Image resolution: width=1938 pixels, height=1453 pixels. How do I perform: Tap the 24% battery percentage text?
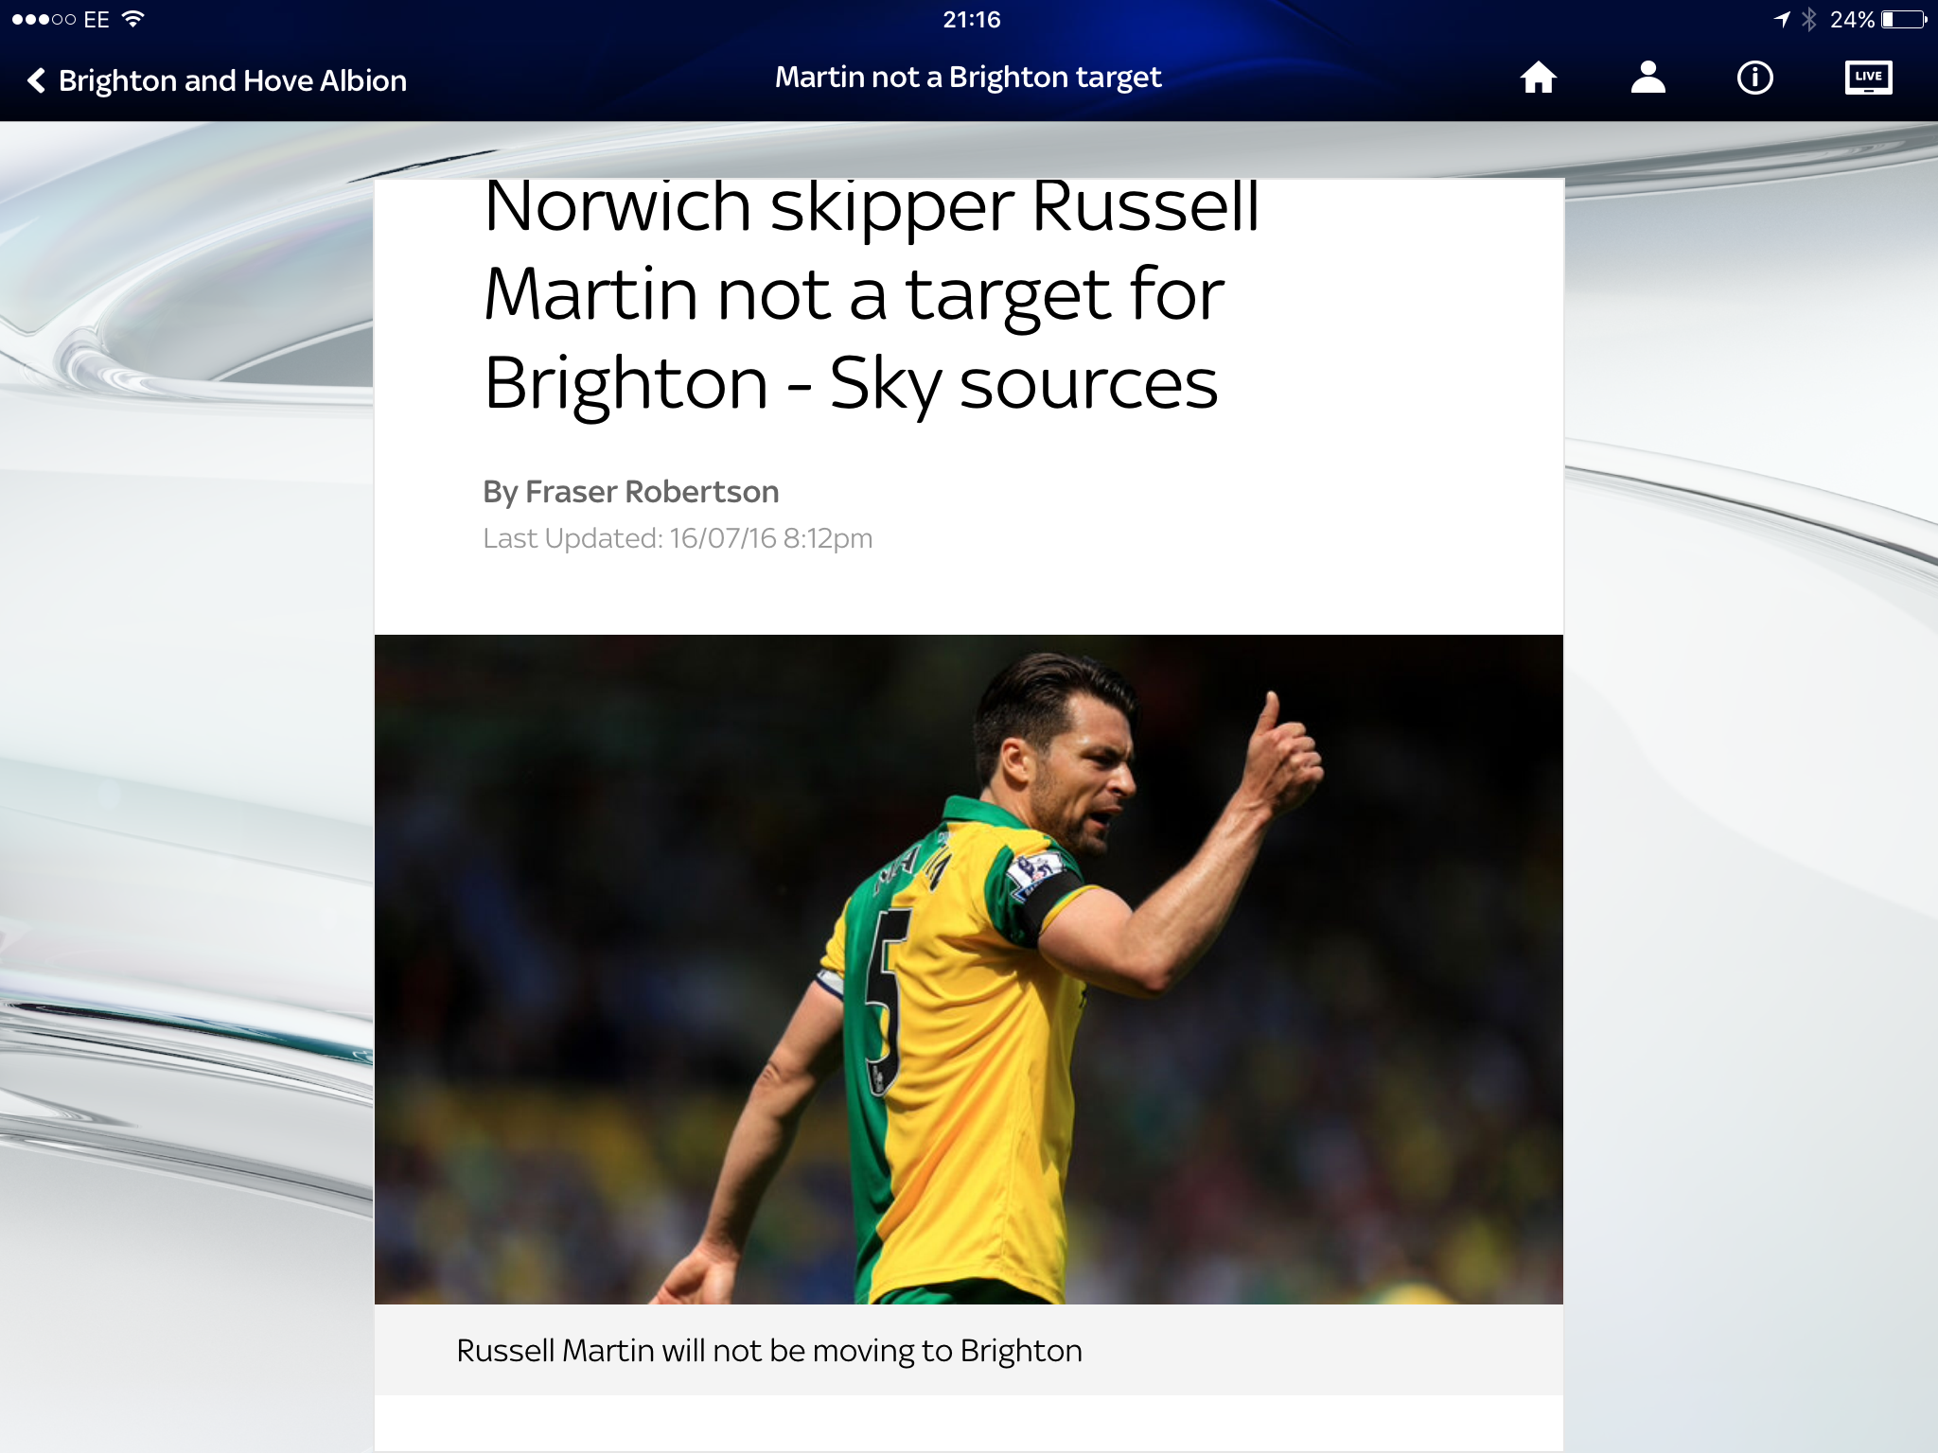[1852, 19]
